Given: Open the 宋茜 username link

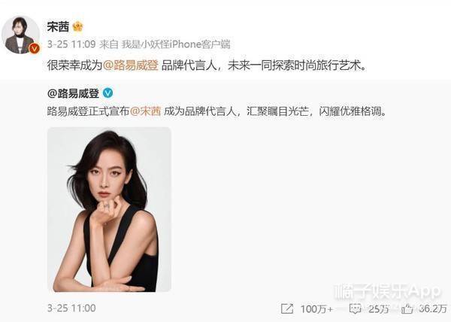Looking at the screenshot, I should [58, 27].
